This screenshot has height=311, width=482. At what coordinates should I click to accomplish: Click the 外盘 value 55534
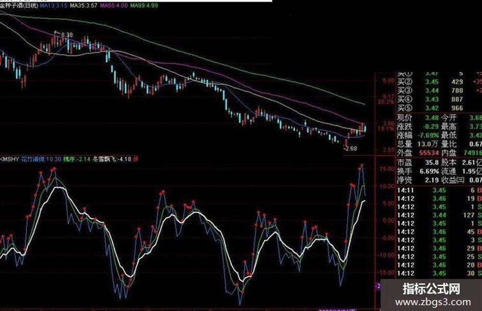429,153
